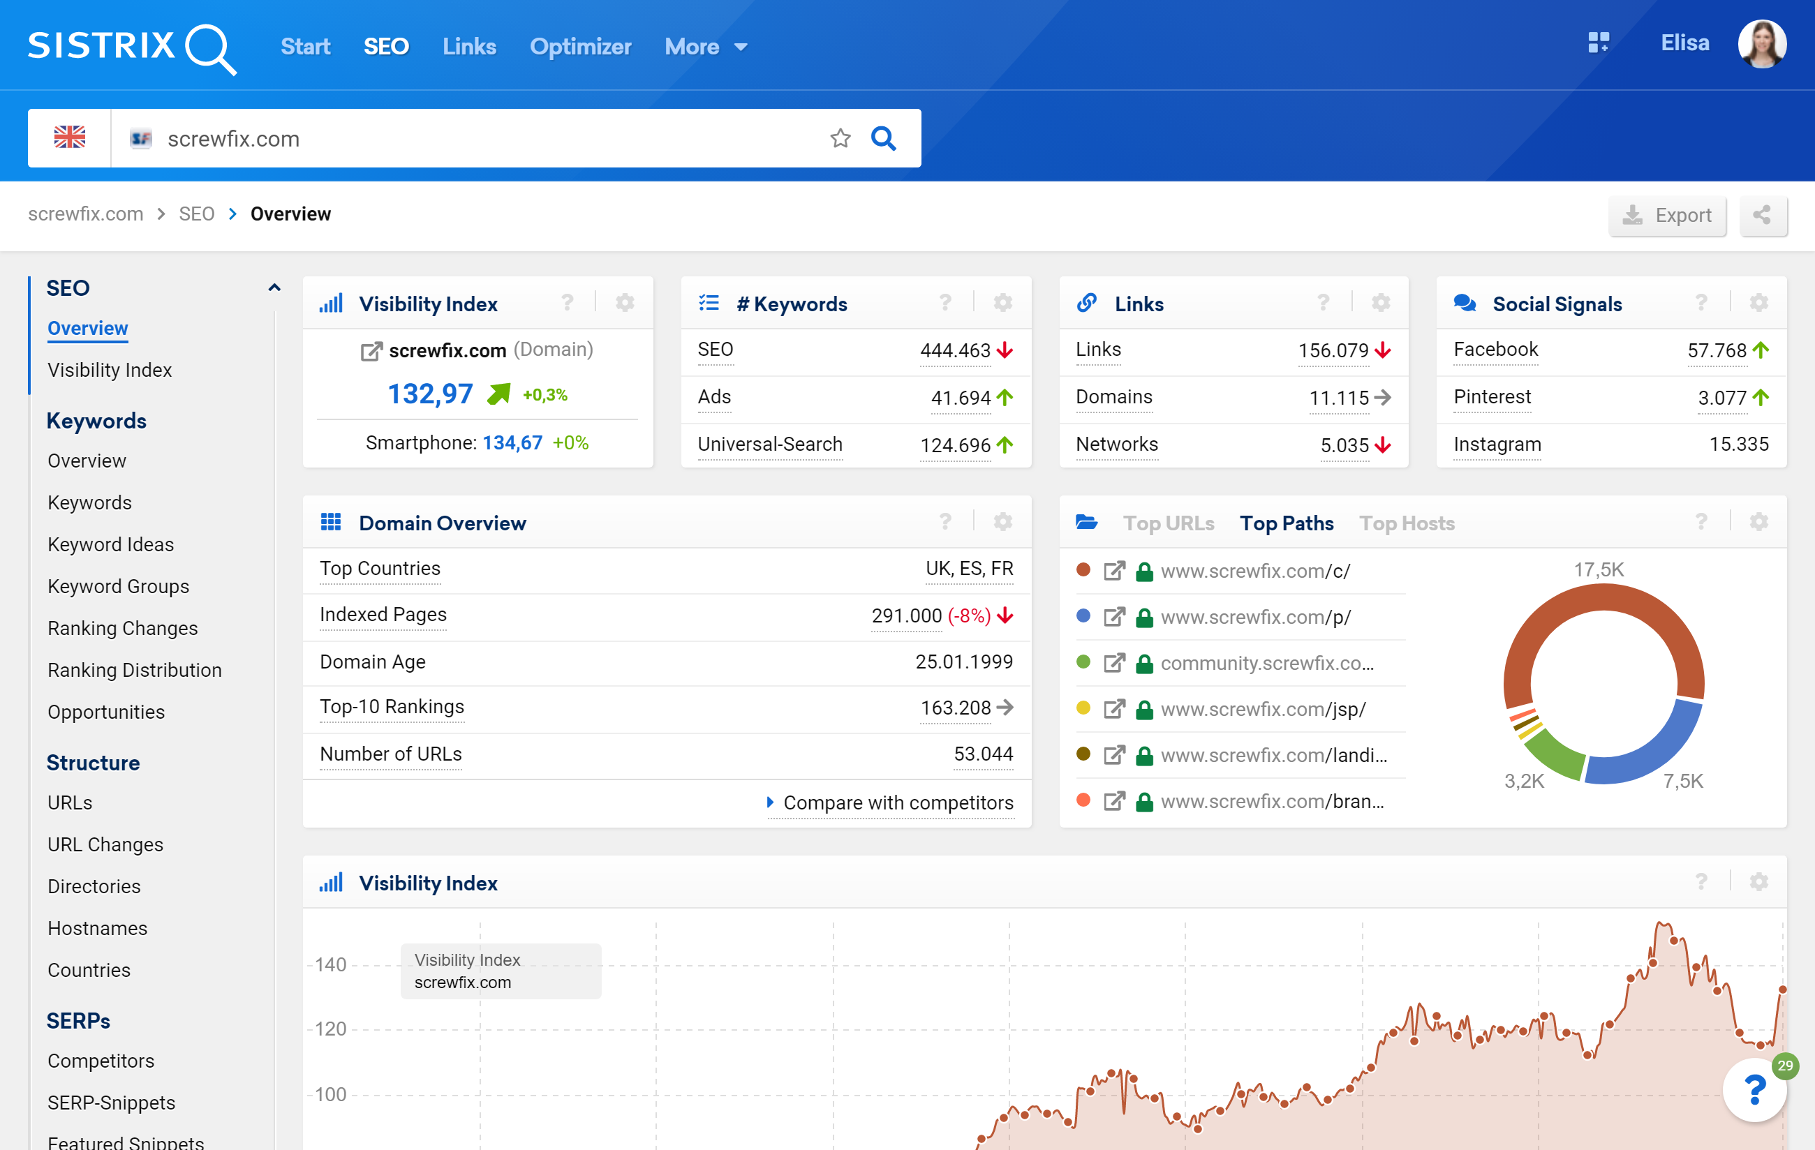Open # Keywords box help question mark

click(945, 303)
